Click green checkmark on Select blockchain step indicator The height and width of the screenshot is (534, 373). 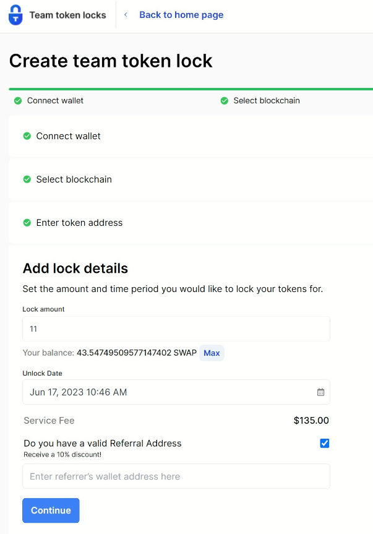tap(223, 100)
